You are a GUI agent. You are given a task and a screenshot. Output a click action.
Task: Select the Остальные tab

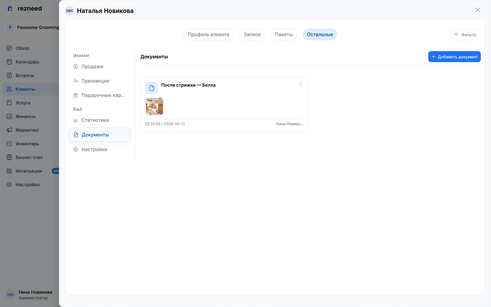(320, 35)
